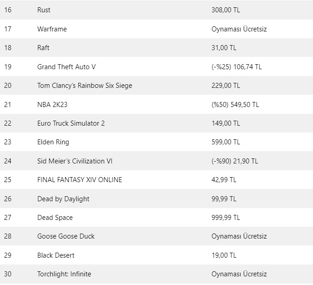Select the Warframe row name
This screenshot has width=313, height=285.
click(52, 29)
